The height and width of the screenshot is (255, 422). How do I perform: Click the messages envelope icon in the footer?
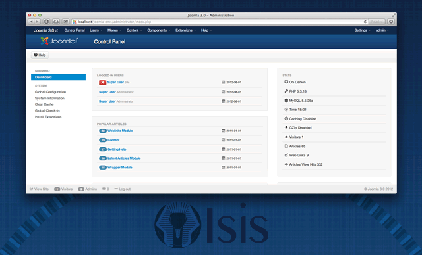104,189
